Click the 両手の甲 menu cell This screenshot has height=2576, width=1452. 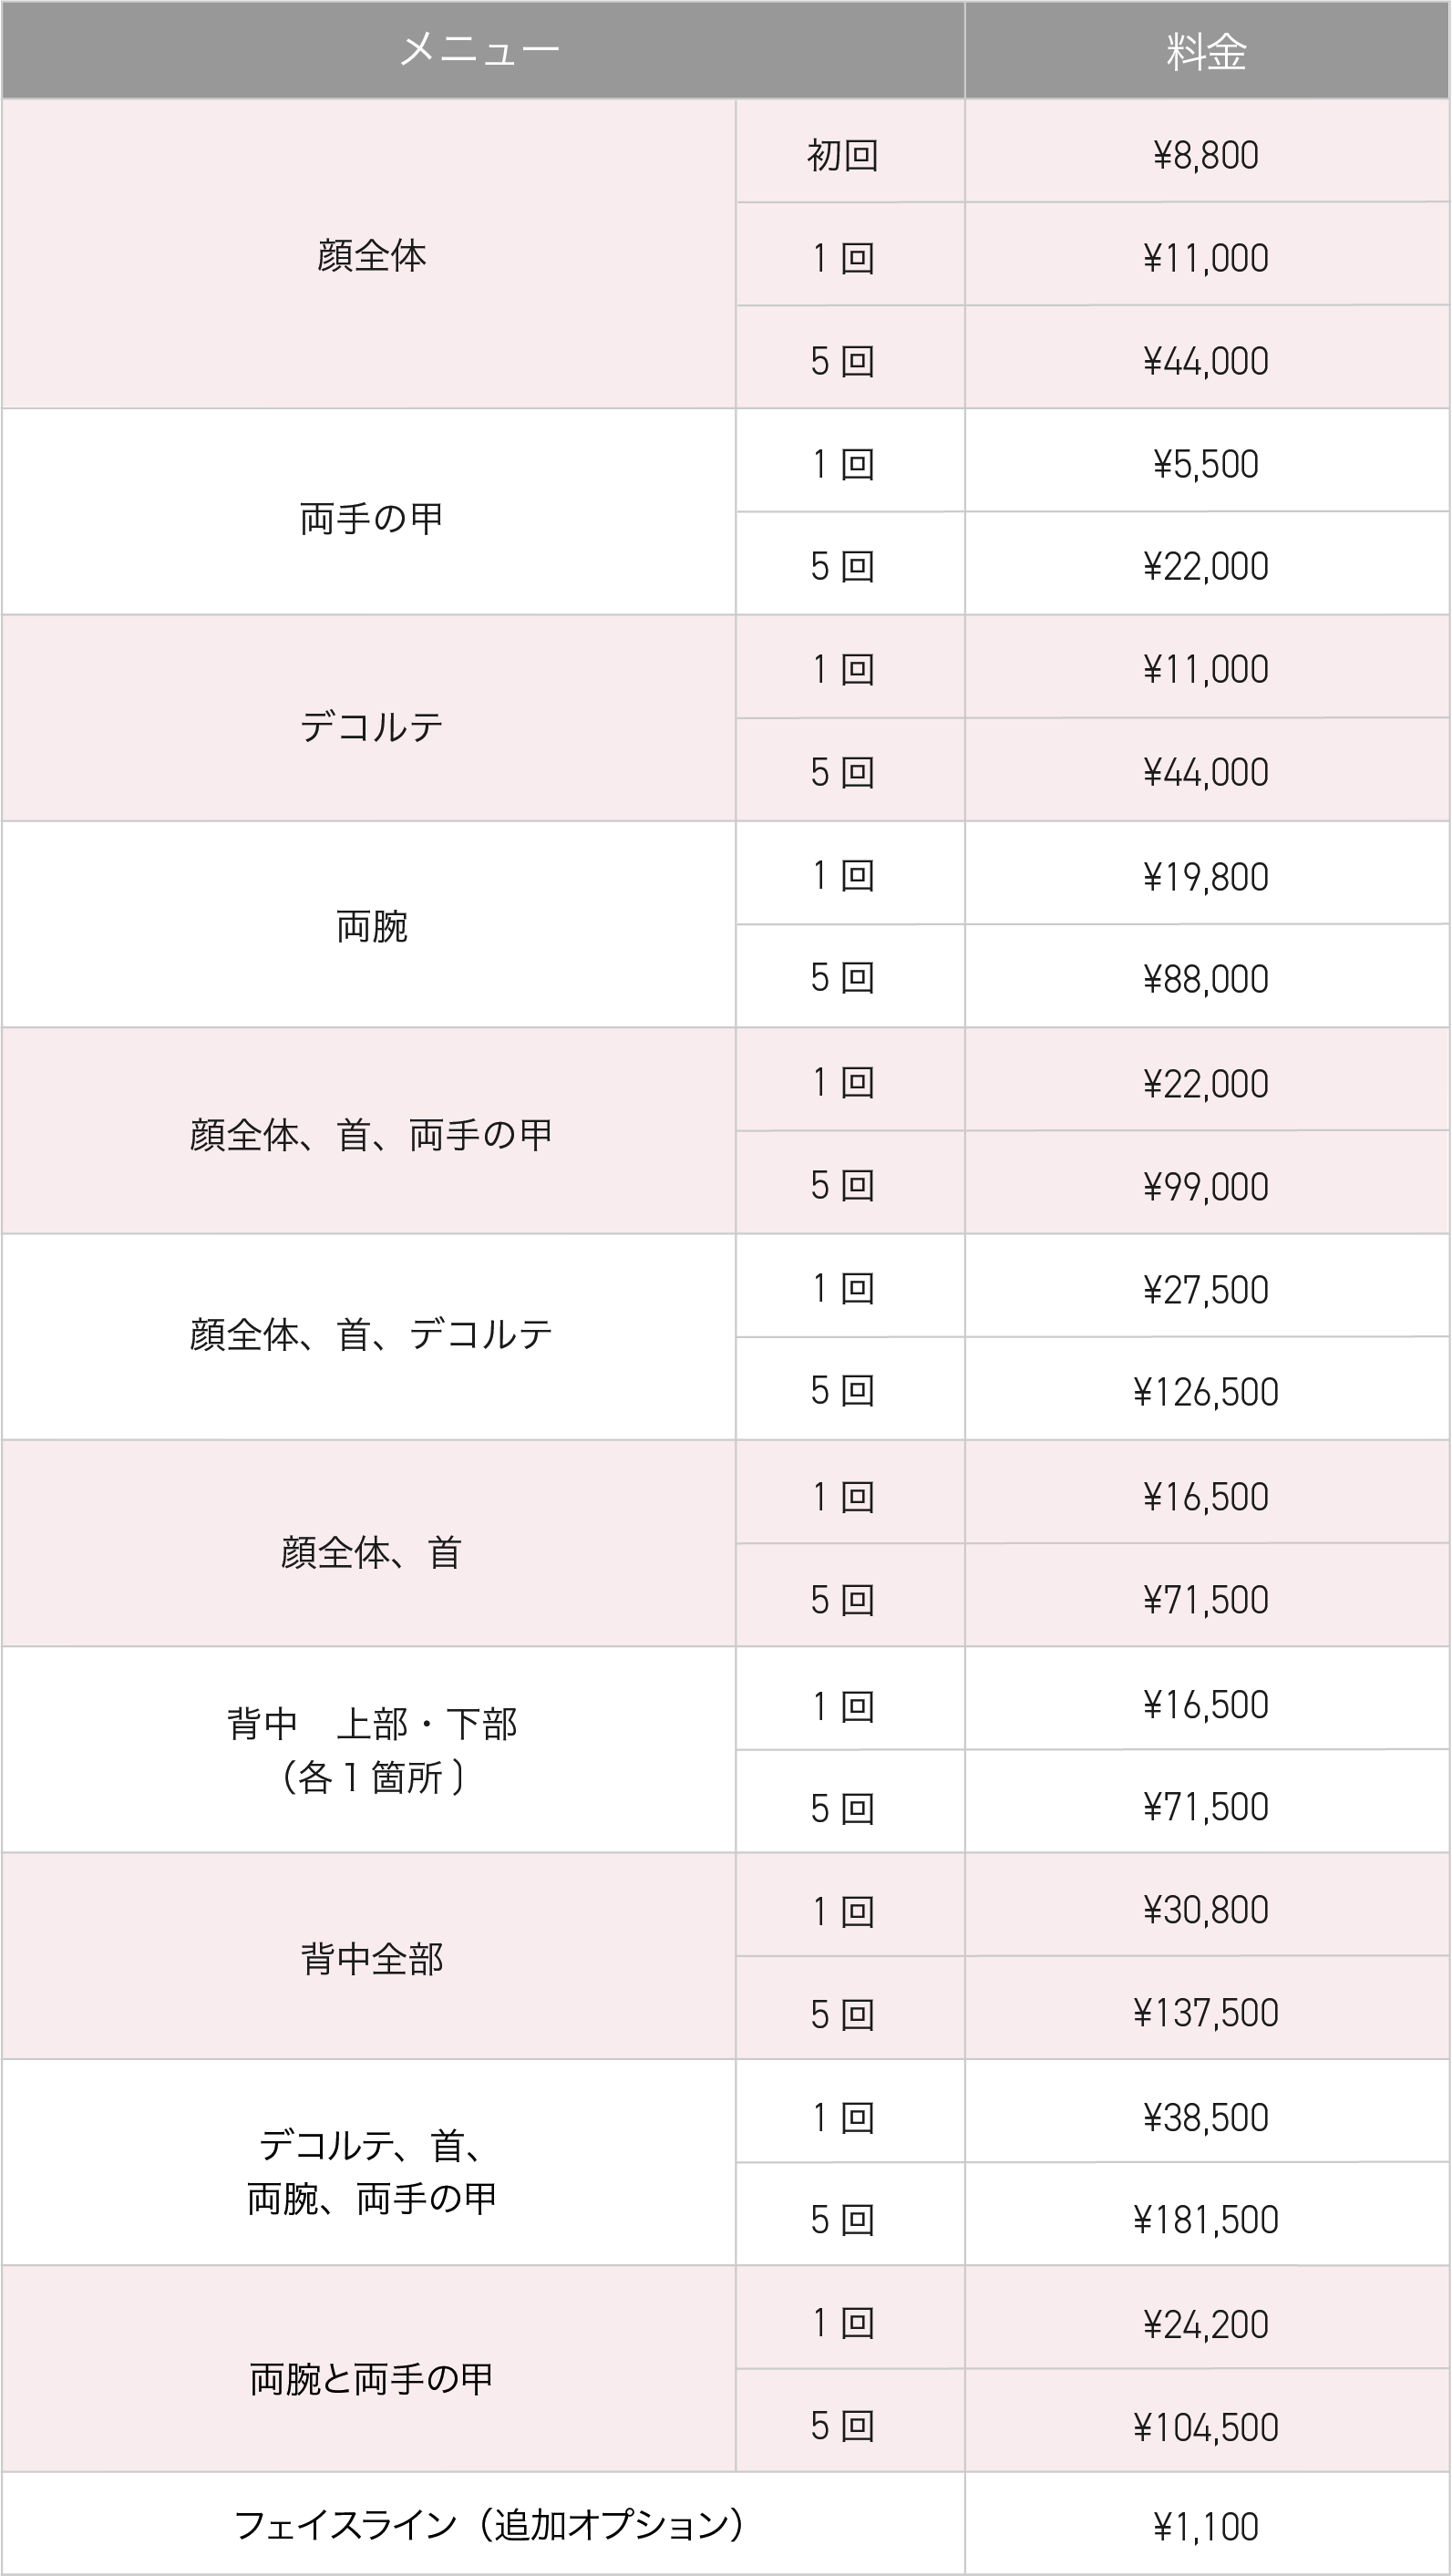click(x=371, y=518)
